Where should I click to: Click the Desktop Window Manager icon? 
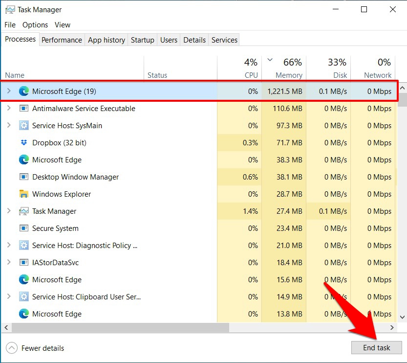tap(24, 177)
